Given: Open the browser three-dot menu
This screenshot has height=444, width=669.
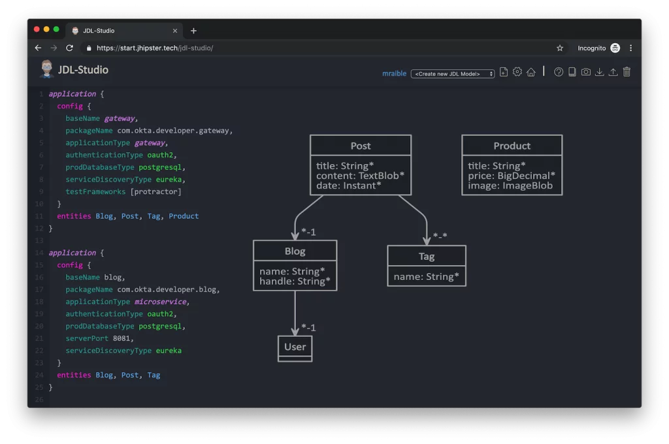Looking at the screenshot, I should click(630, 48).
